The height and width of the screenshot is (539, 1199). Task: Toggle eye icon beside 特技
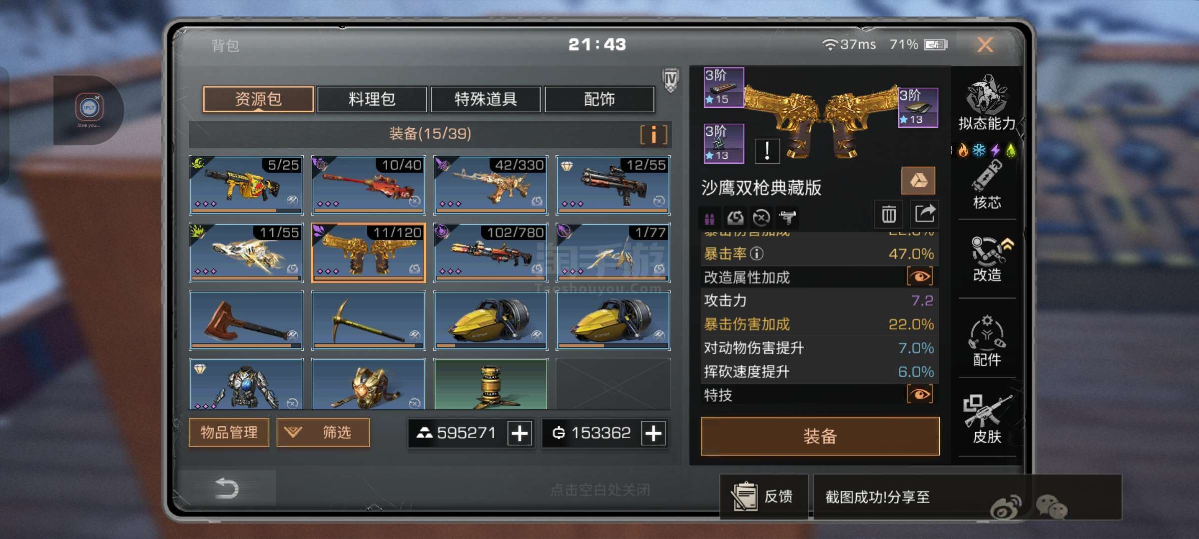[920, 395]
